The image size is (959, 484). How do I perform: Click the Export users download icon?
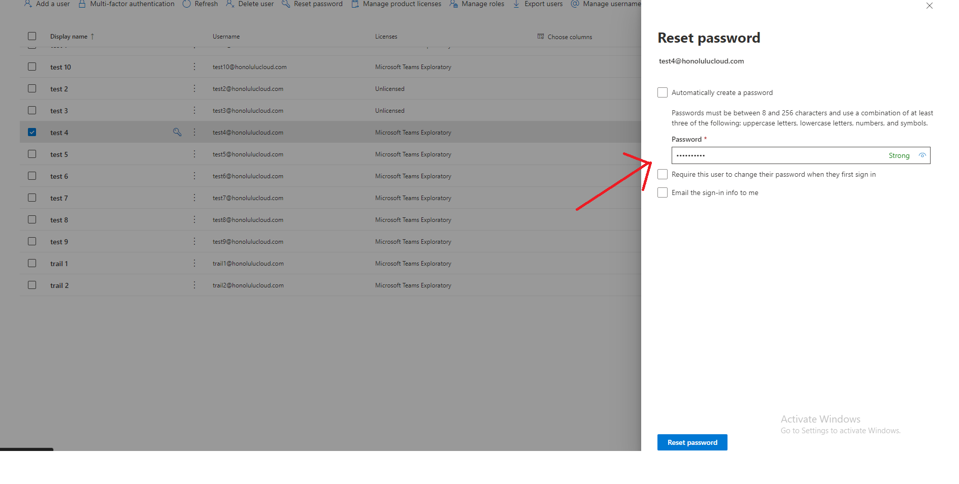click(x=516, y=4)
